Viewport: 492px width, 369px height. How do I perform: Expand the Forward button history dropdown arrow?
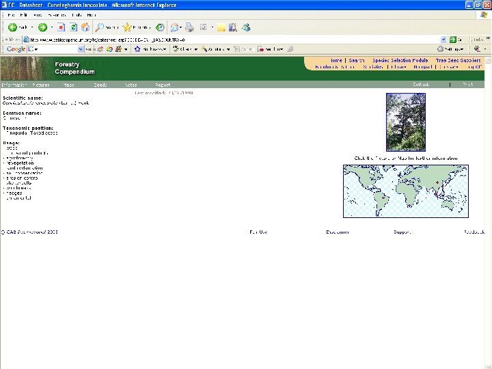51,27
